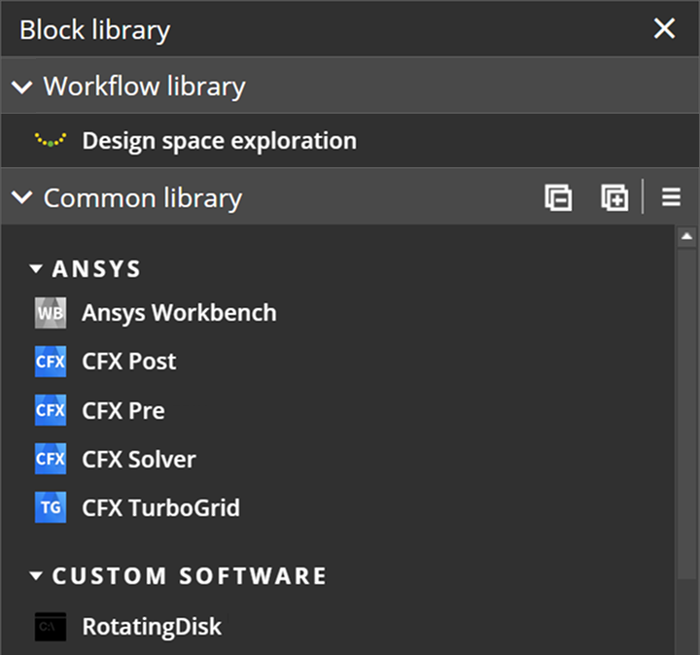
Task: Select the CFX Pre label
Action: (123, 410)
